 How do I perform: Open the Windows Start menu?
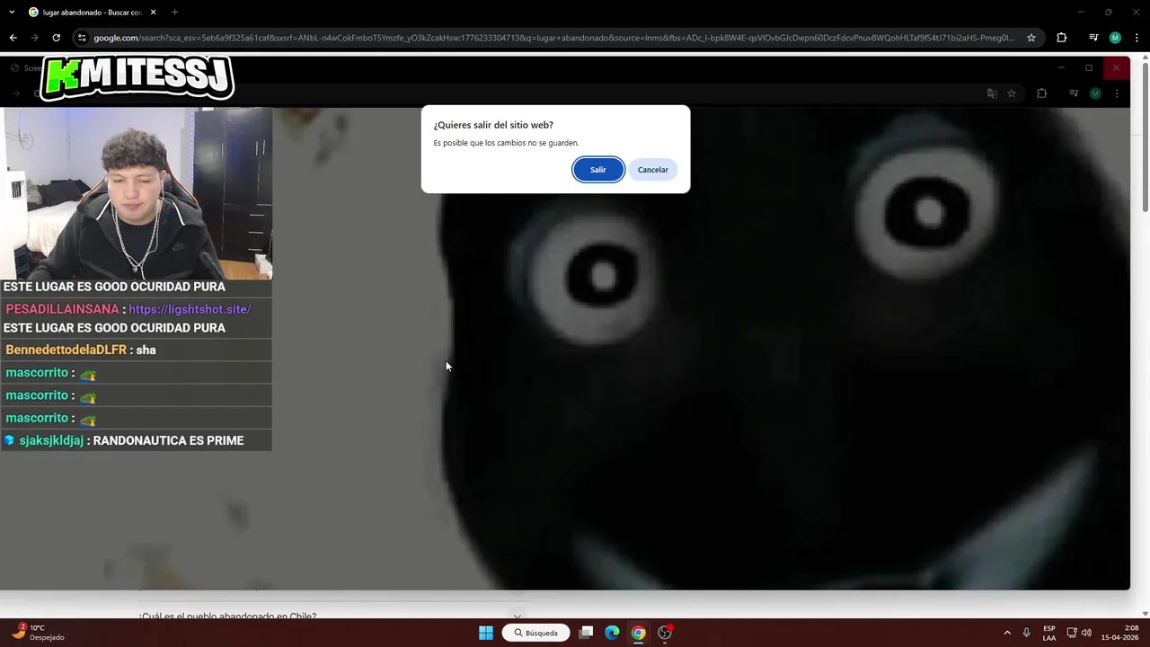click(x=485, y=633)
